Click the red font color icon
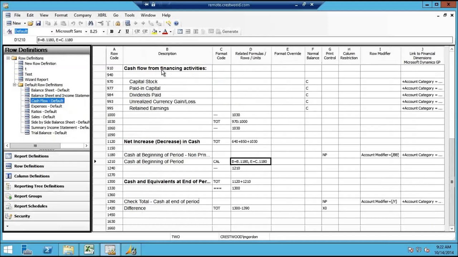 coord(165,31)
